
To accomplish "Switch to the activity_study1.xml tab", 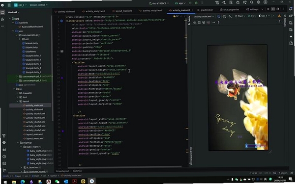I will [94, 11].
